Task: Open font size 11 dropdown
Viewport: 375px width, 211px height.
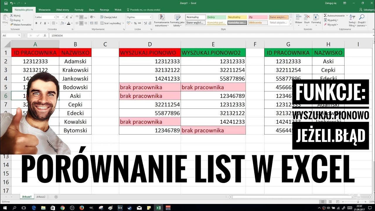Action: (x=63, y=17)
